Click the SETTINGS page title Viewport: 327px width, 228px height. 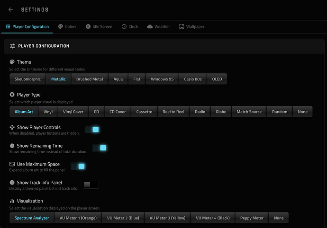click(x=35, y=9)
